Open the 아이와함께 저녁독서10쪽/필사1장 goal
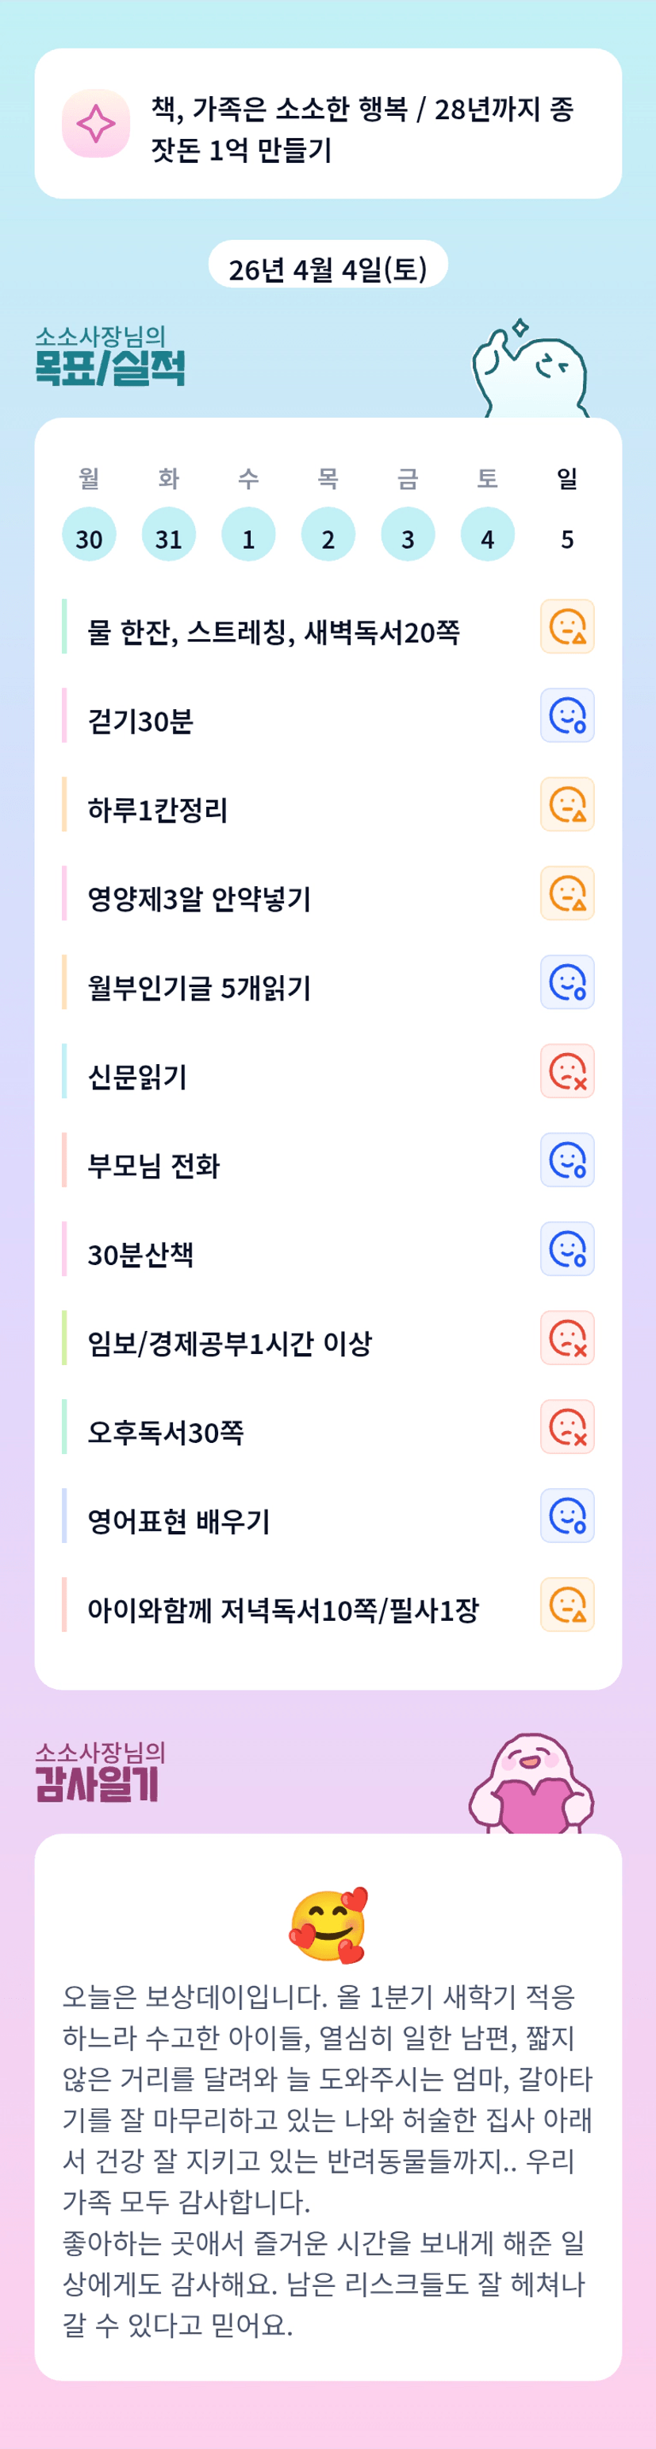Screen dimensions: 656x2449 (x=283, y=1610)
